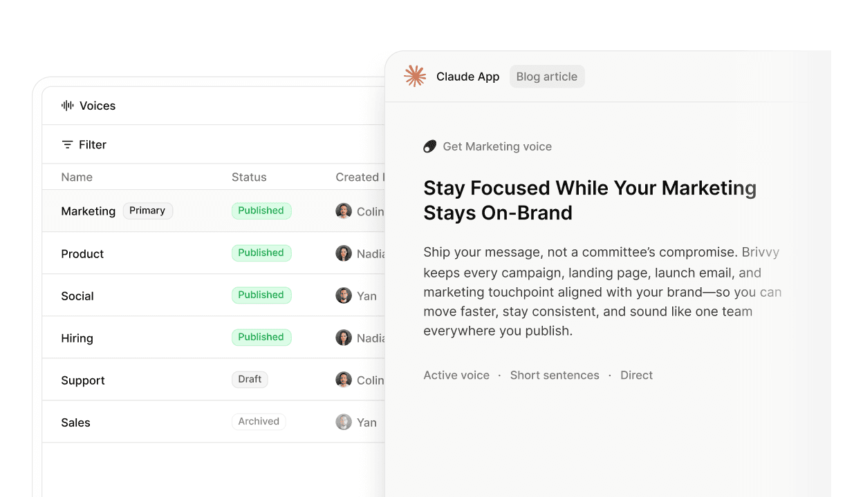Click the Primary badge on Marketing
This screenshot has width=863, height=497.
148,211
